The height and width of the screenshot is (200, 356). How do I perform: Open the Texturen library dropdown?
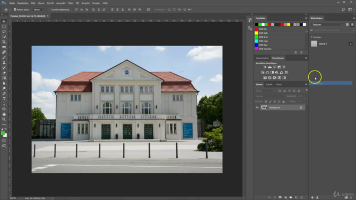pyautogui.click(x=328, y=24)
